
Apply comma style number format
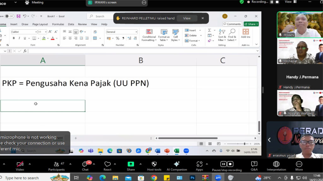pos(123,38)
